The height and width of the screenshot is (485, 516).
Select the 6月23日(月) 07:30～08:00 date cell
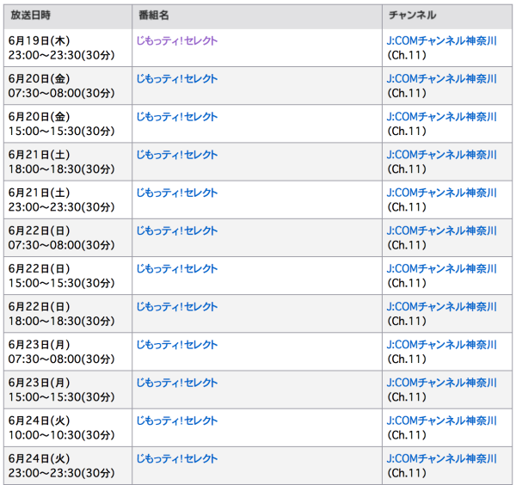tap(68, 352)
